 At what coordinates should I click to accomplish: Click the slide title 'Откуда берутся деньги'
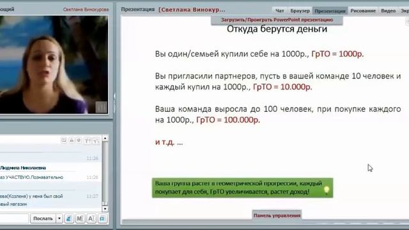point(277,29)
